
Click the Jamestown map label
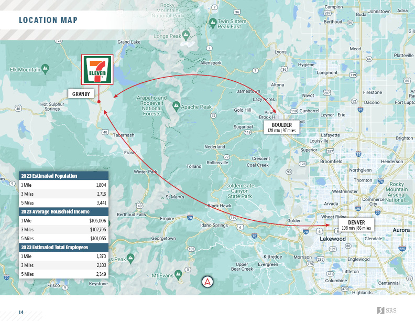248,91
